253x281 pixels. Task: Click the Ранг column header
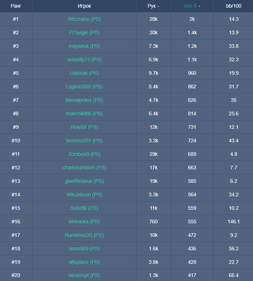click(x=16, y=6)
